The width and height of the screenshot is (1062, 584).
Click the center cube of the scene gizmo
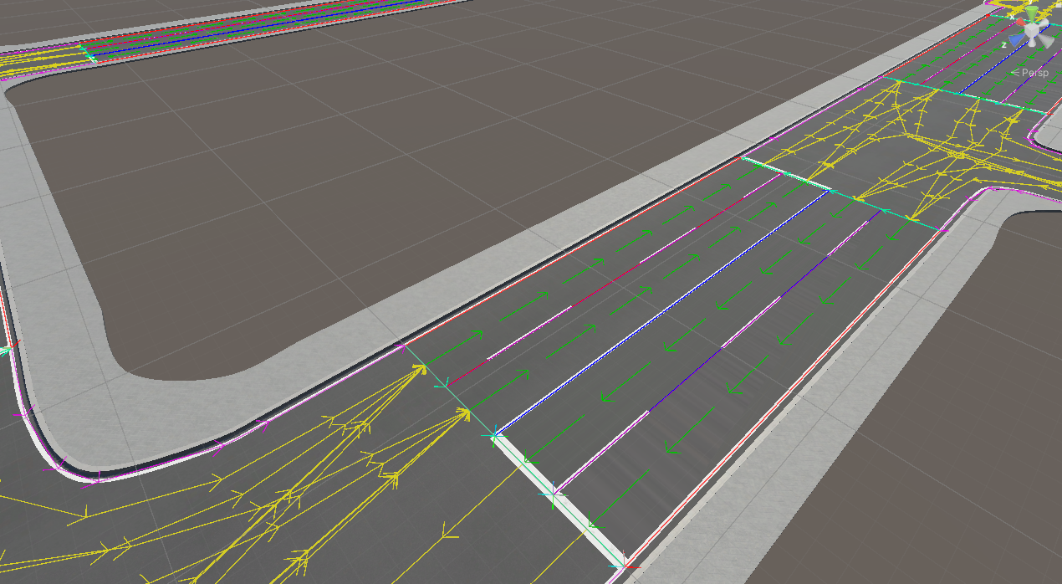(1030, 30)
